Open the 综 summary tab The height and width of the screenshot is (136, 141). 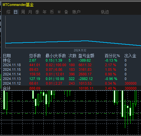click(9, 12)
